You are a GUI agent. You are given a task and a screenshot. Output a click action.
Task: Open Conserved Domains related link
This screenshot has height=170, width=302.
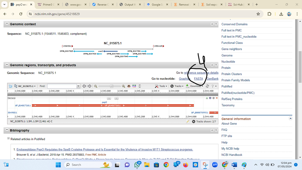[235, 24]
